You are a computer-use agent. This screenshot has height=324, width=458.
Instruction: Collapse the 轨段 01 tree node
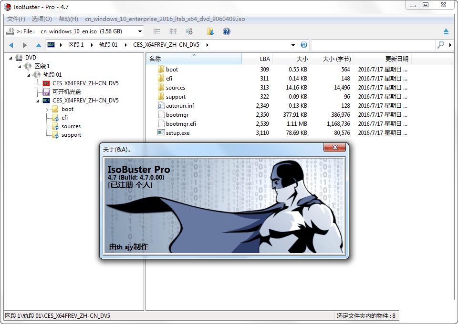coord(29,75)
